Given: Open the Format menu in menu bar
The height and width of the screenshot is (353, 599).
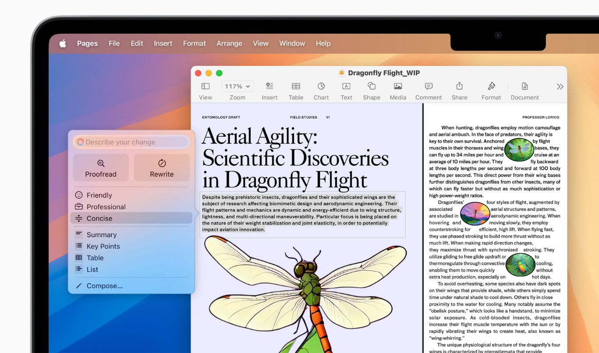Looking at the screenshot, I should coord(195,43).
